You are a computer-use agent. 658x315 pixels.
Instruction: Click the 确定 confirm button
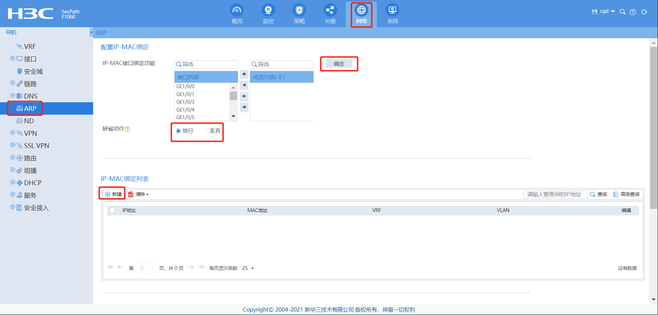[339, 64]
